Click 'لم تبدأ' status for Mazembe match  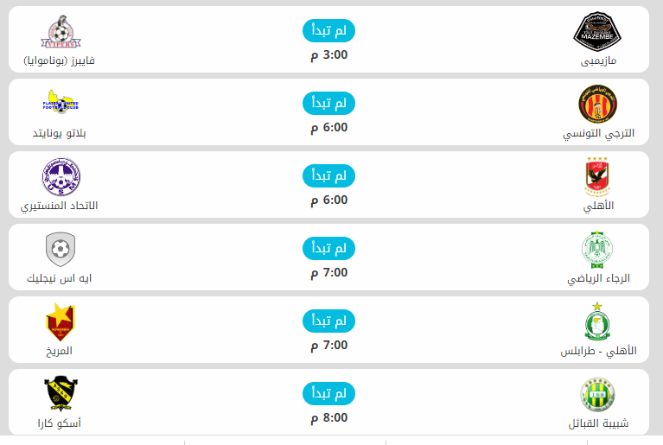point(328,30)
